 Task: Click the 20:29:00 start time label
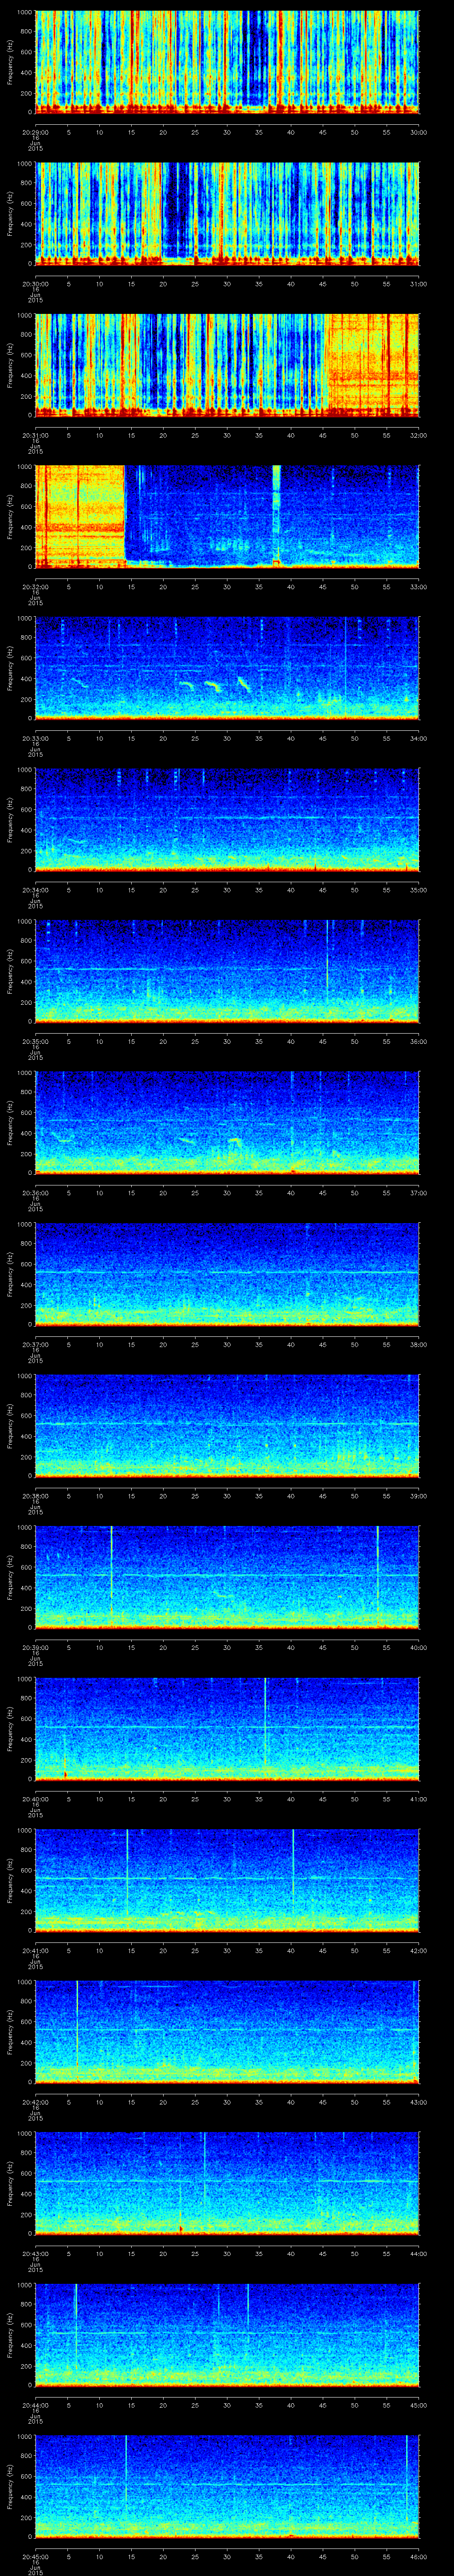tap(35, 131)
